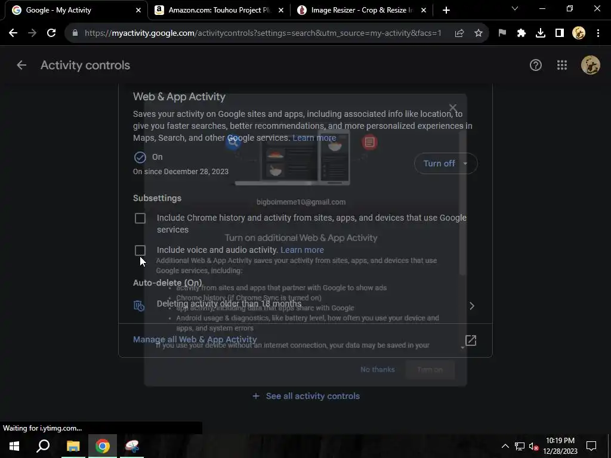Screen dimensions: 611x458
Task: Open the paint app in the taskbar
Action: [x=132, y=446]
